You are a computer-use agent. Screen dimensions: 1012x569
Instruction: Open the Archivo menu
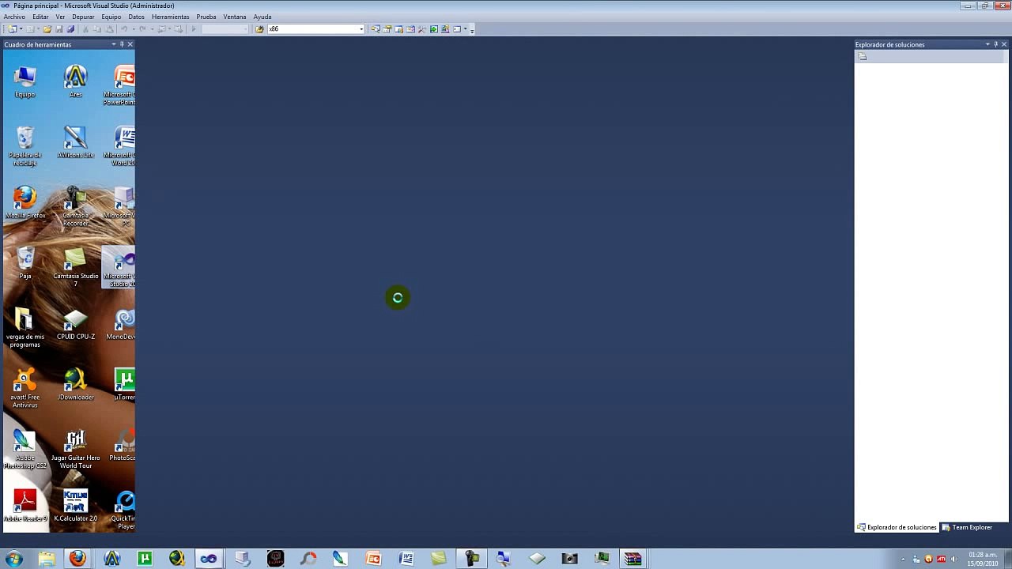(x=14, y=17)
